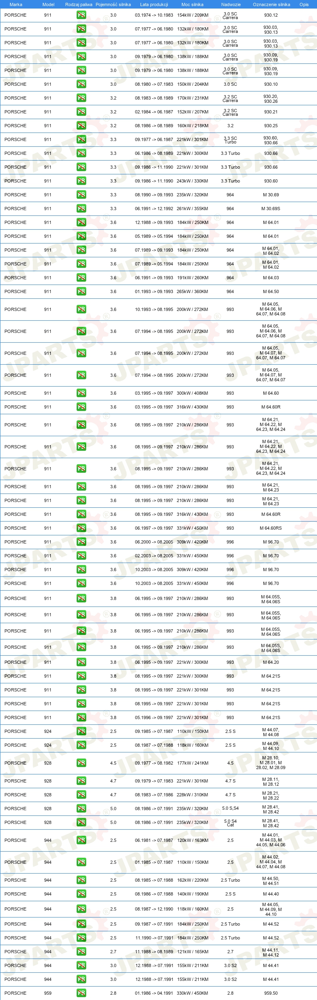Click the fuel icon in the 928 228kW / 310KM row
Image resolution: width=317 pixels, height=1000 pixels.
[x=81, y=795]
